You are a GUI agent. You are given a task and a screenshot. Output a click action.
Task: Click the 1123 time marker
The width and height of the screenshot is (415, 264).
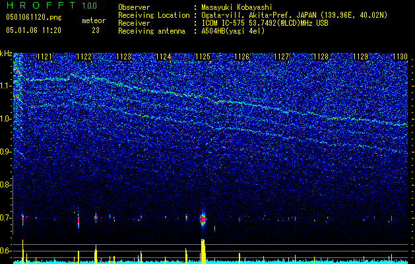[123, 57]
